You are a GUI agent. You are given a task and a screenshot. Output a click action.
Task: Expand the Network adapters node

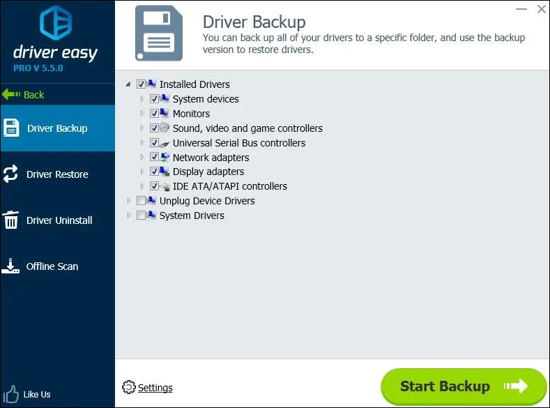point(142,158)
